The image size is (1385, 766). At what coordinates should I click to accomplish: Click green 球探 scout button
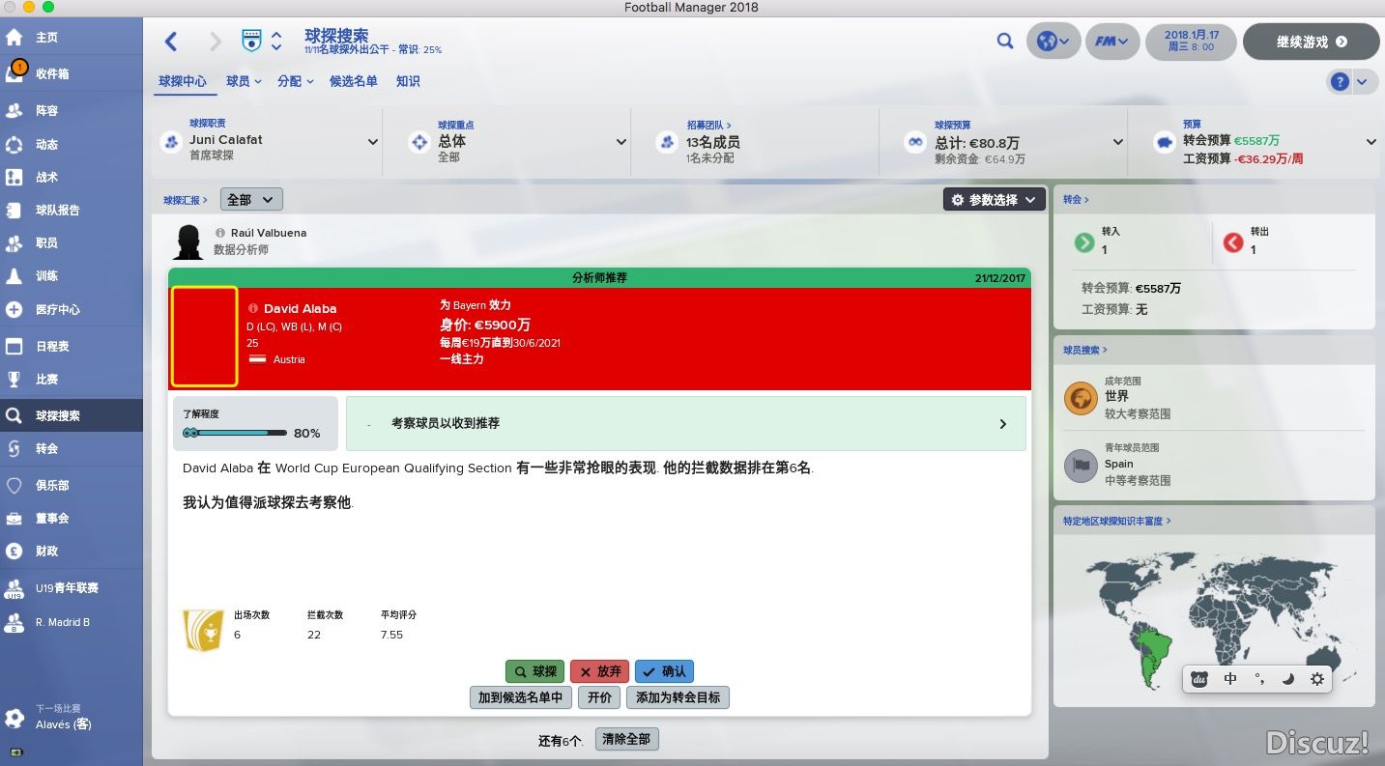pyautogui.click(x=534, y=671)
